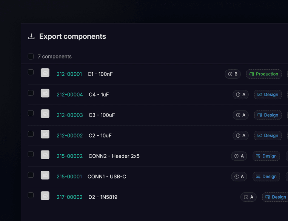
Task: Click thumbnail icon for CONN1 - USB-C
Action: [45, 175]
